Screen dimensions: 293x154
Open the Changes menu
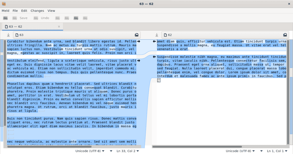coord(37,11)
